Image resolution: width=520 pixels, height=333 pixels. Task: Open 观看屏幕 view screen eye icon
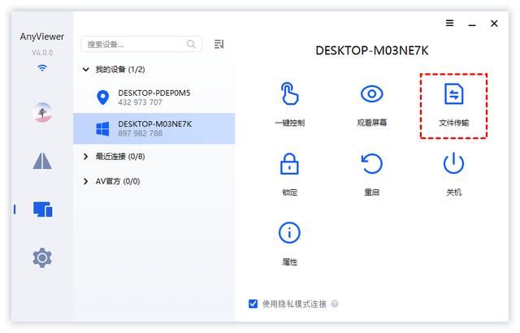coord(371,94)
